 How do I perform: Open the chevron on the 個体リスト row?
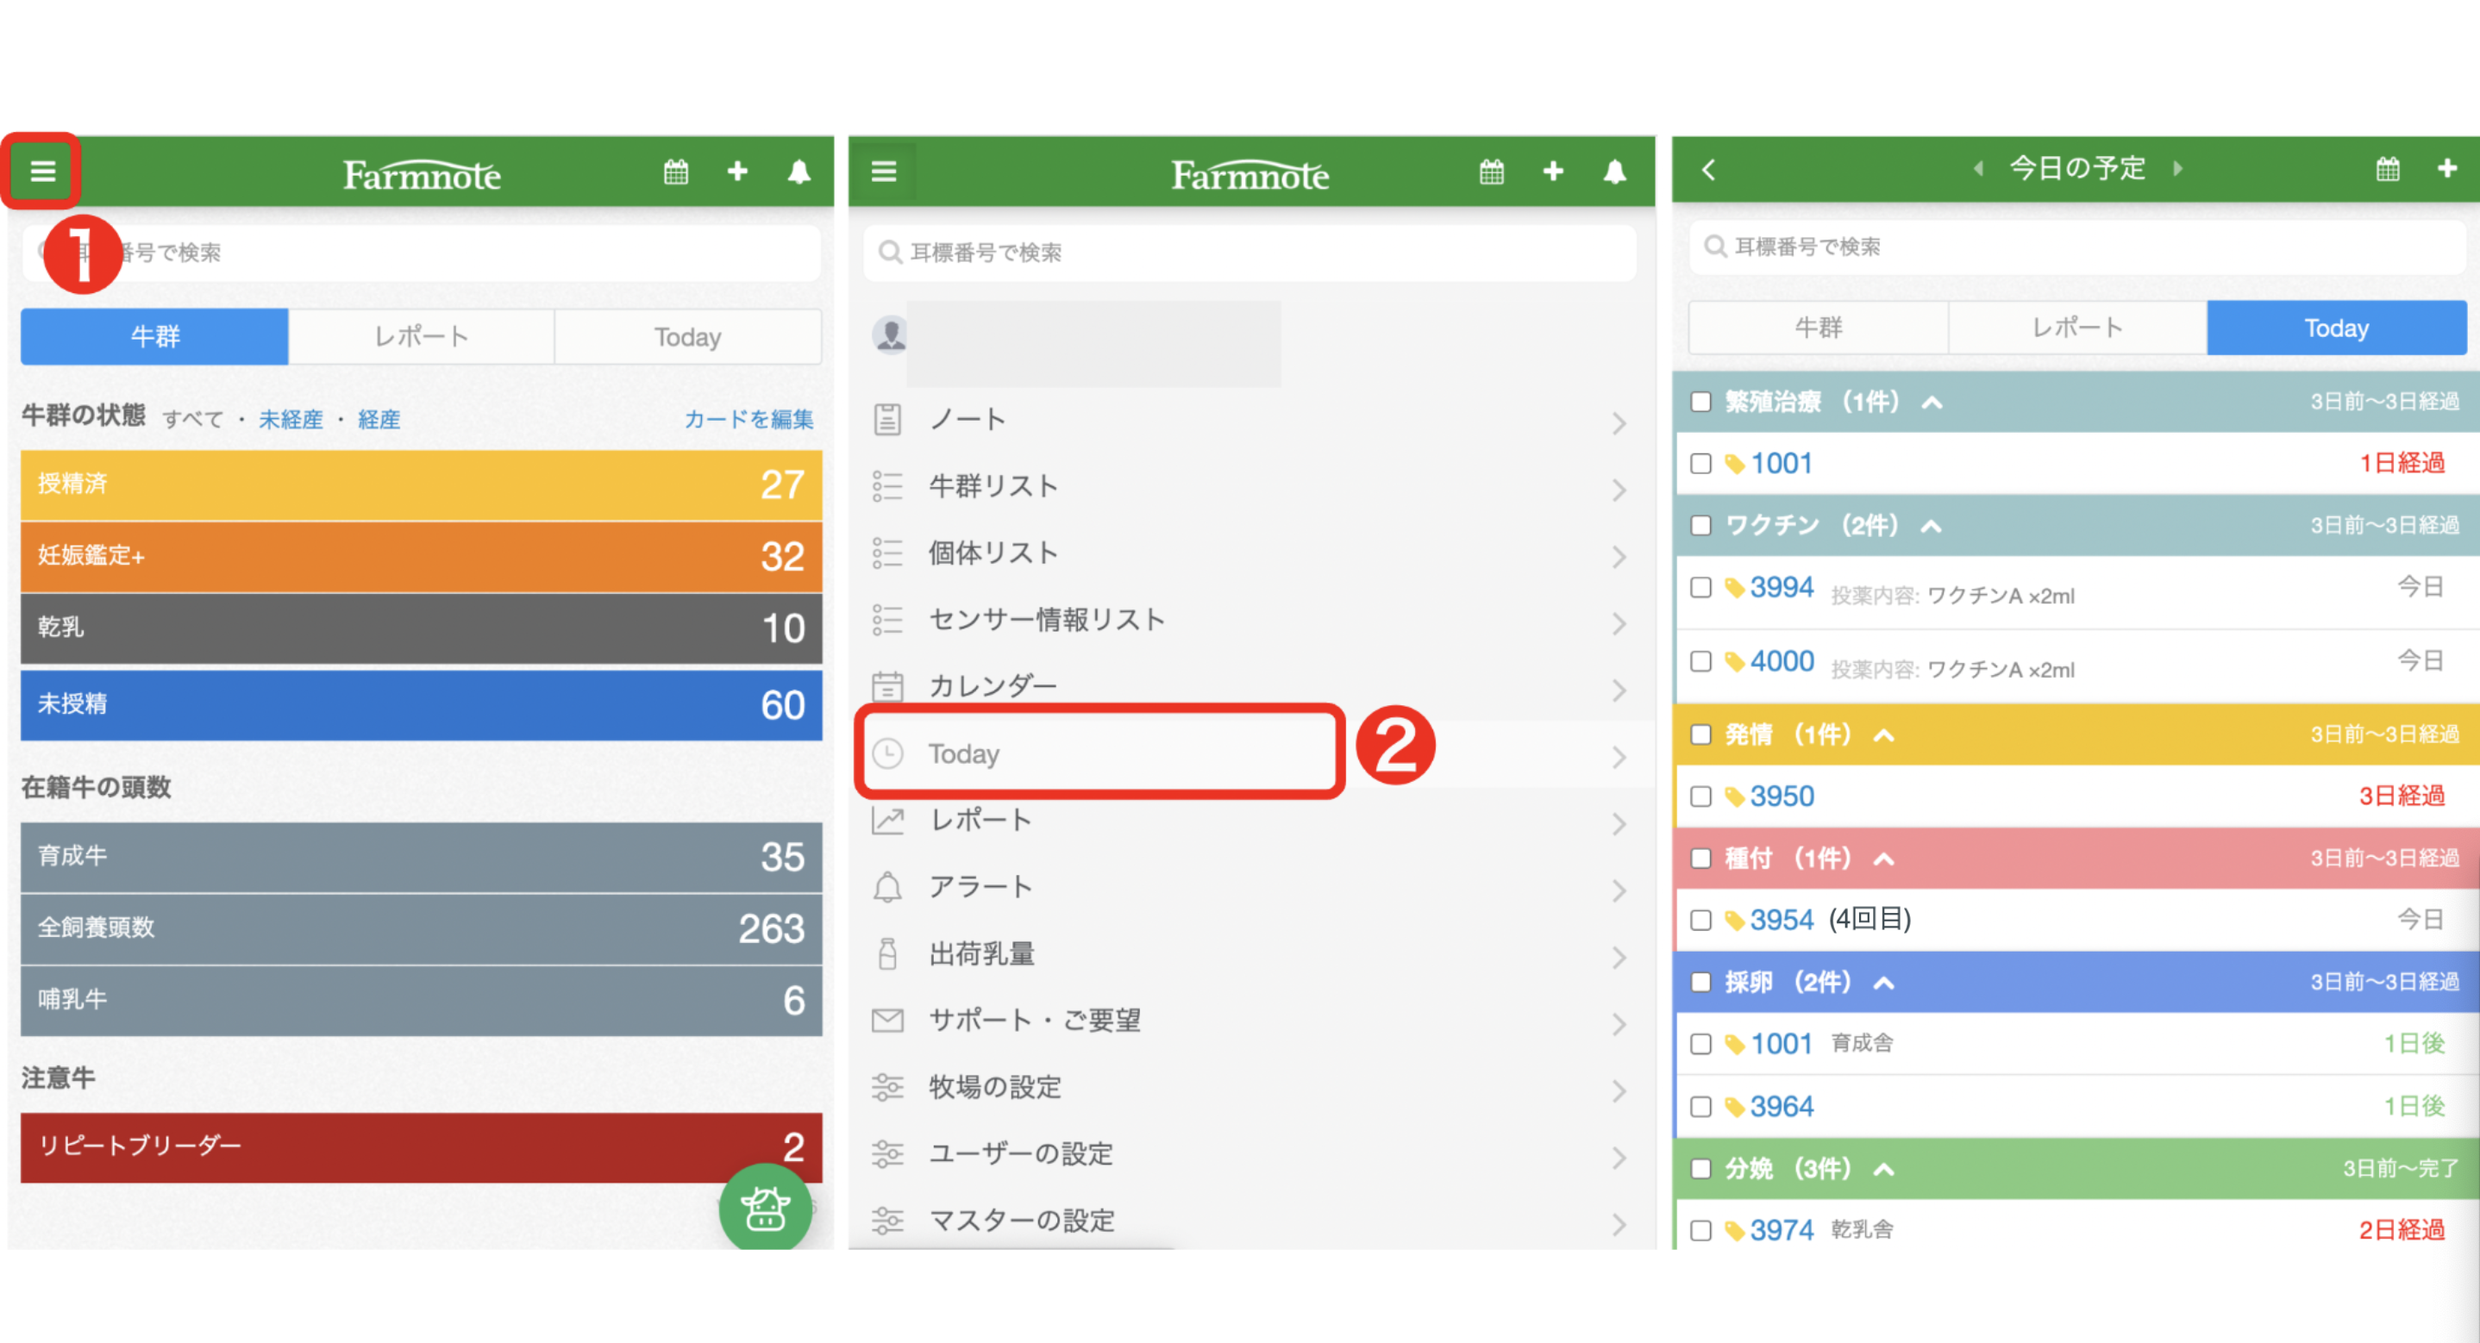click(1619, 557)
